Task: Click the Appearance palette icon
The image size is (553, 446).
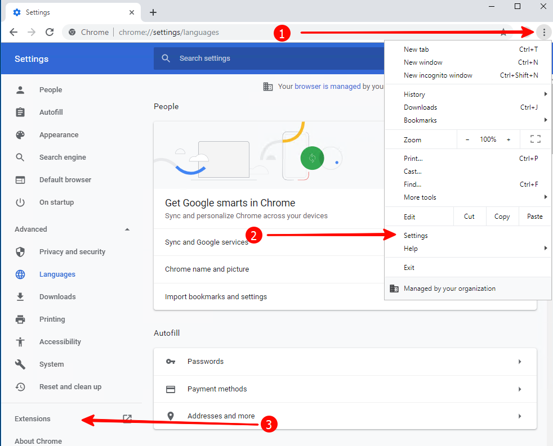Action: tap(20, 134)
